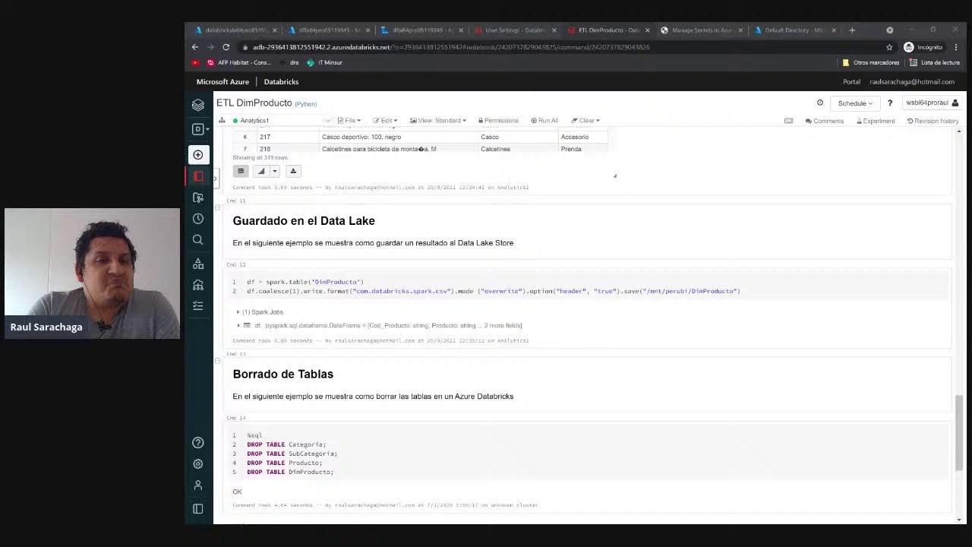The width and height of the screenshot is (972, 547).
Task: Click the Create plus icon in sidebar
Action: click(198, 155)
